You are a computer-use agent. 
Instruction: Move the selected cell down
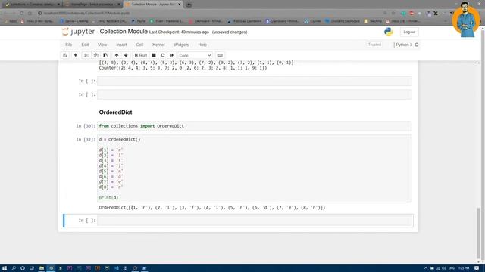pos(126,55)
